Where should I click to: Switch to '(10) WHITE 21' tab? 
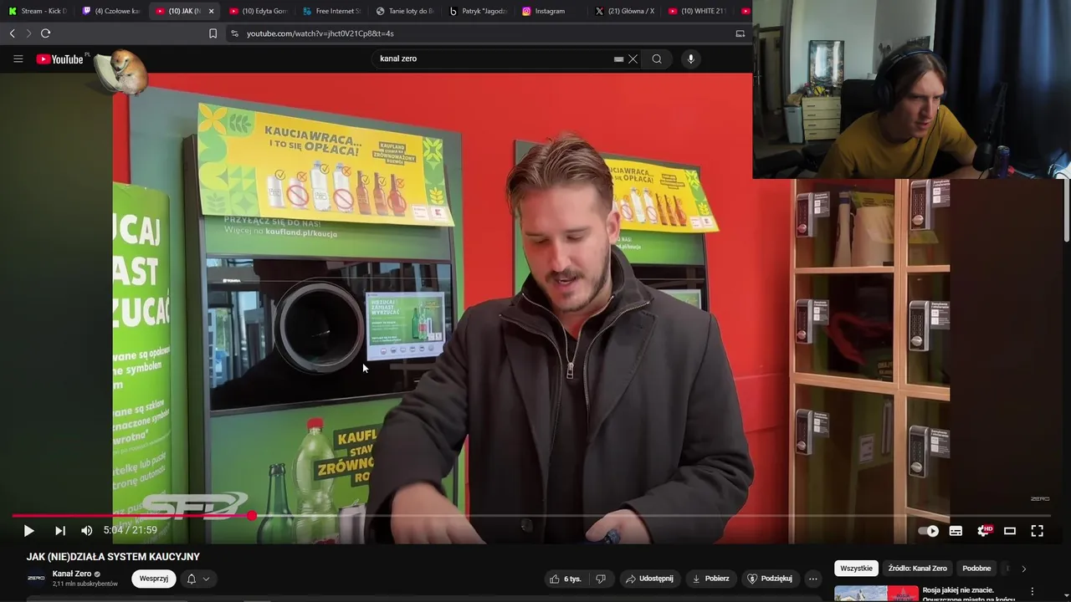699,11
